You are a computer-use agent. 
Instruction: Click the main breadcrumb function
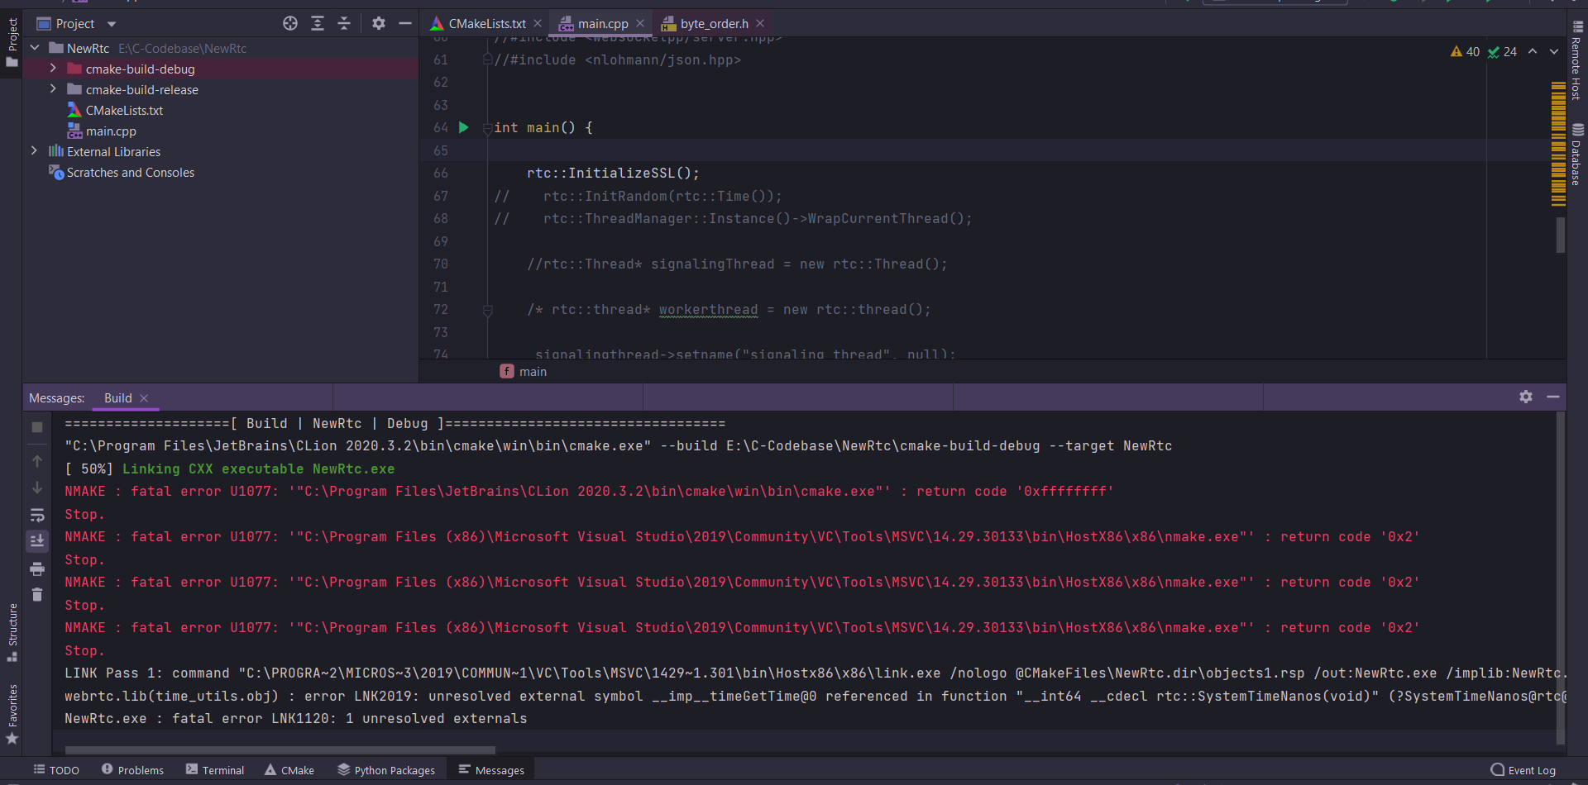tap(524, 372)
